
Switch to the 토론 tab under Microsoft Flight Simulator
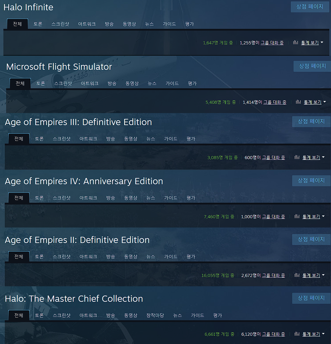[41, 84]
